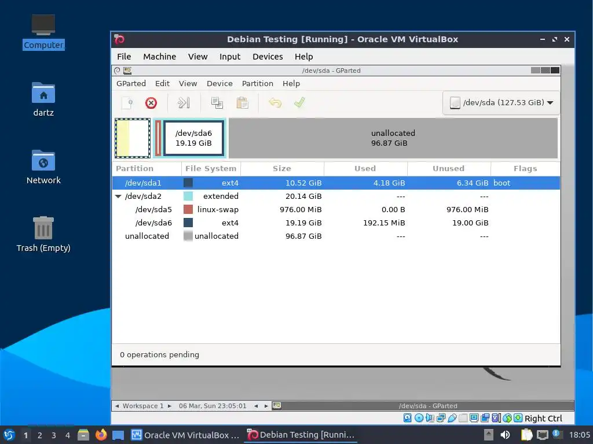Click the Undo last operation arrow icon
The height and width of the screenshot is (444, 593).
(275, 103)
